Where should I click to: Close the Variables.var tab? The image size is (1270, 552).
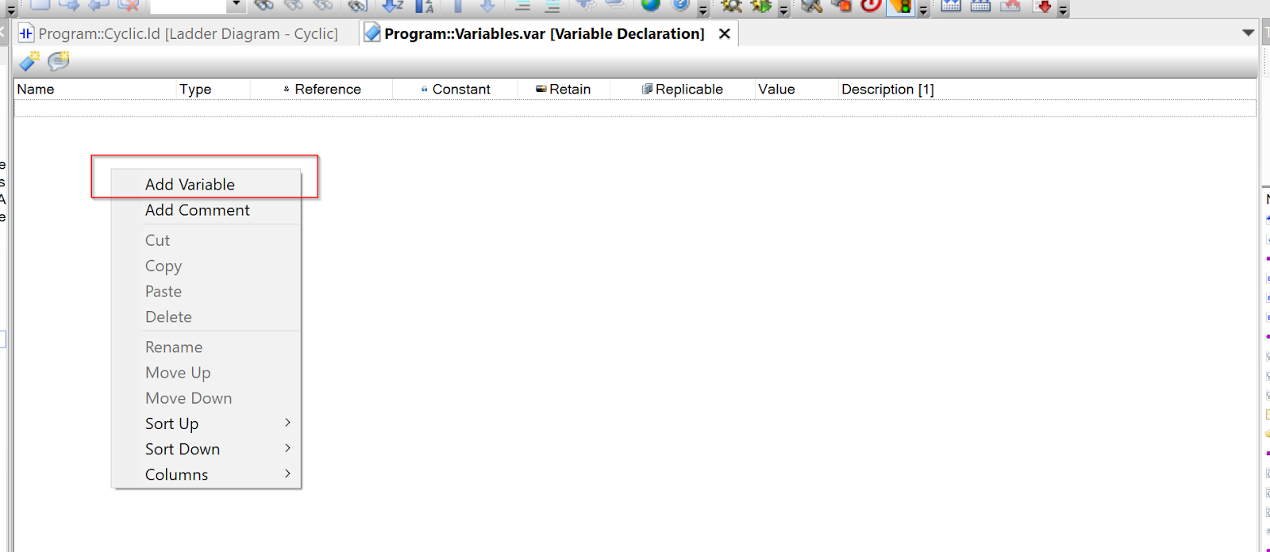(x=724, y=33)
